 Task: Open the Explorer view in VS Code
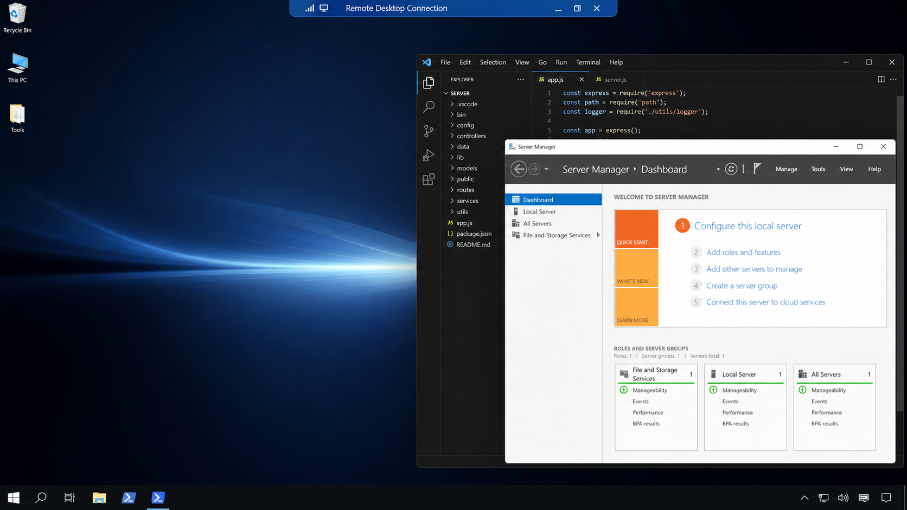(429, 82)
